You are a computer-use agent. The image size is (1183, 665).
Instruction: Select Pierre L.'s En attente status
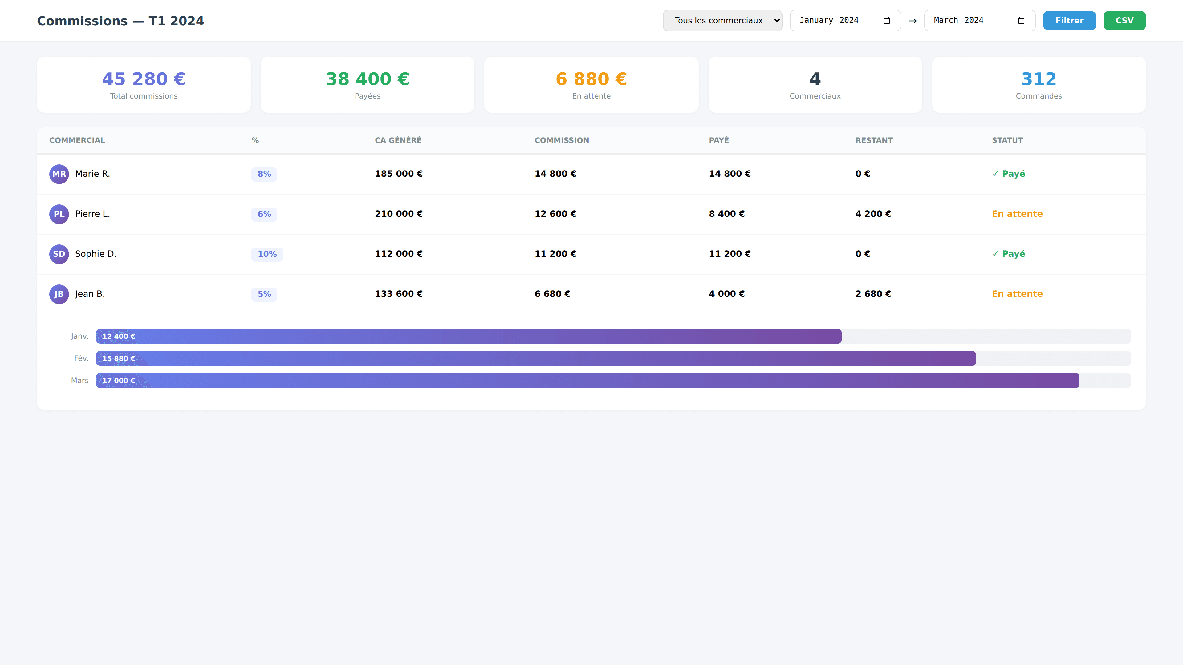pos(1017,214)
